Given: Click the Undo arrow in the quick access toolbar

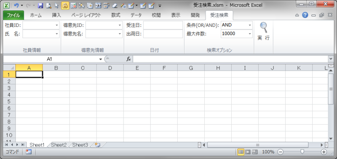Looking at the screenshot, I should (x=16, y=5).
